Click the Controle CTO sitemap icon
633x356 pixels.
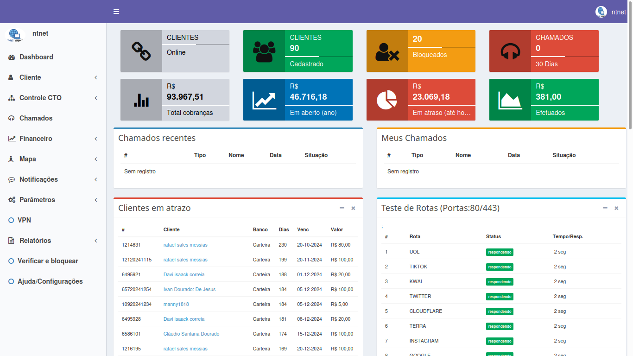click(x=12, y=98)
